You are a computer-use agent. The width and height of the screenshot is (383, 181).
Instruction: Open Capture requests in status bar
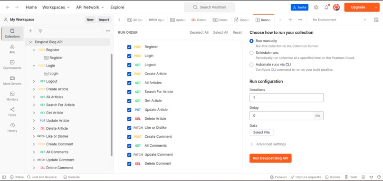[306, 177]
